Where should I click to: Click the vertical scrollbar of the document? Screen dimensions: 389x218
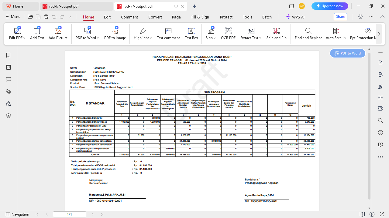[x=369, y=121]
